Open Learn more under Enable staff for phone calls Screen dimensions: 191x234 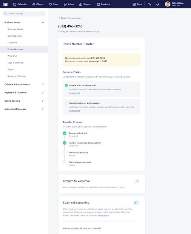coord(75,93)
